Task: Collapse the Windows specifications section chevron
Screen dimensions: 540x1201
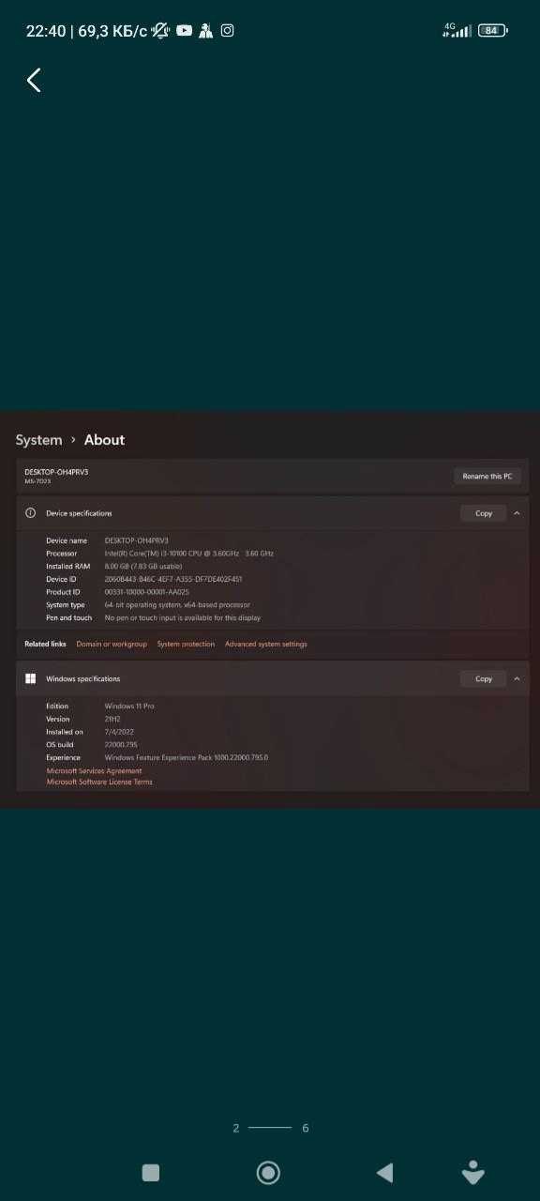Action: [517, 678]
